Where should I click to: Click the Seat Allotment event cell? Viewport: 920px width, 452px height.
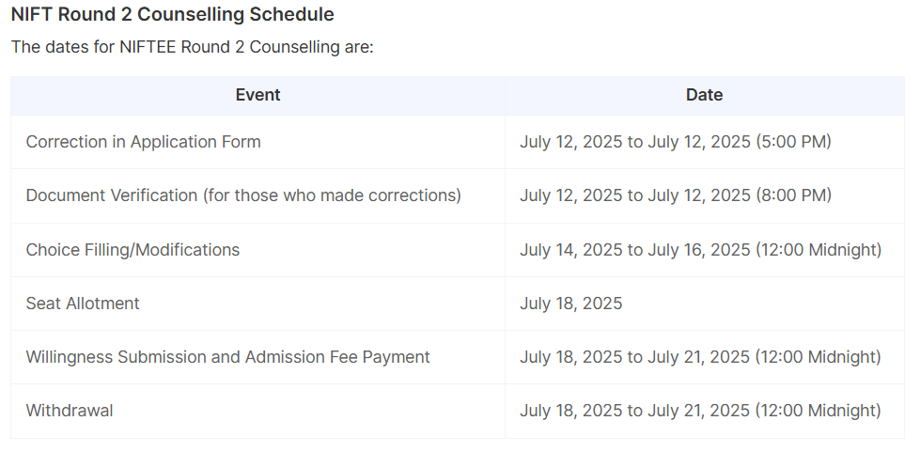point(257,304)
